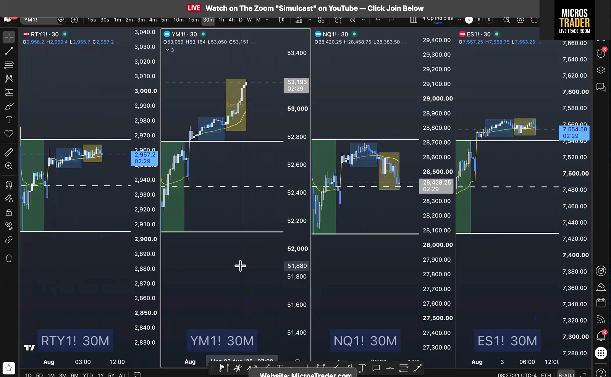Open the candlestick chart type menu
Screen dimensions: 611x377
282,20
